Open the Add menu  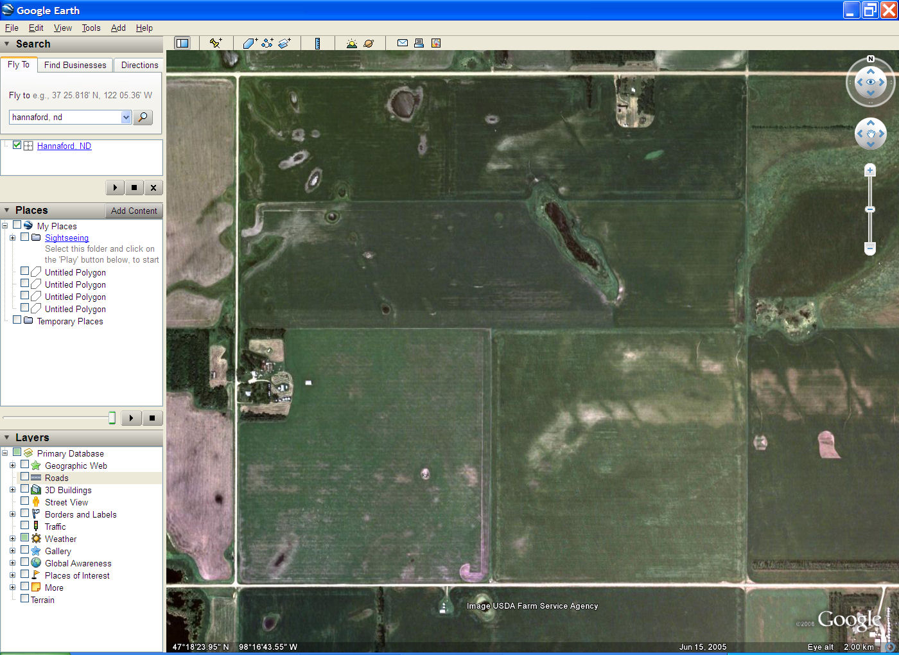tap(118, 28)
